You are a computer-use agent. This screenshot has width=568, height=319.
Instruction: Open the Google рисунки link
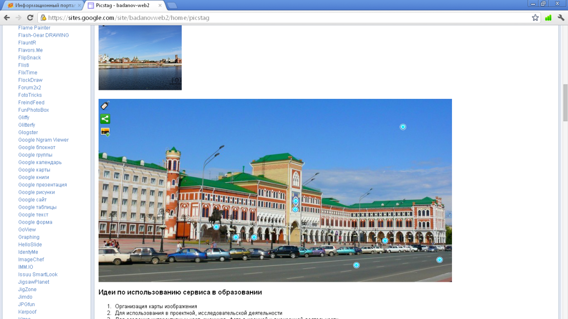[36, 192]
